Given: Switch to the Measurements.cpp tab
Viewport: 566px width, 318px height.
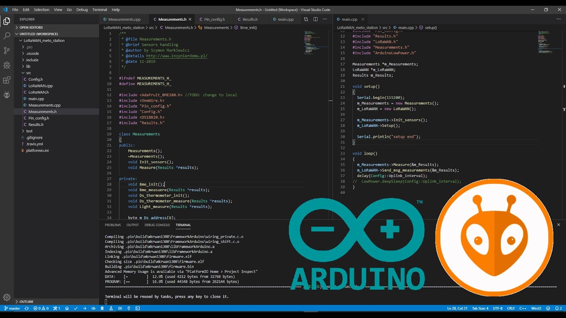Looking at the screenshot, I should (x=124, y=19).
